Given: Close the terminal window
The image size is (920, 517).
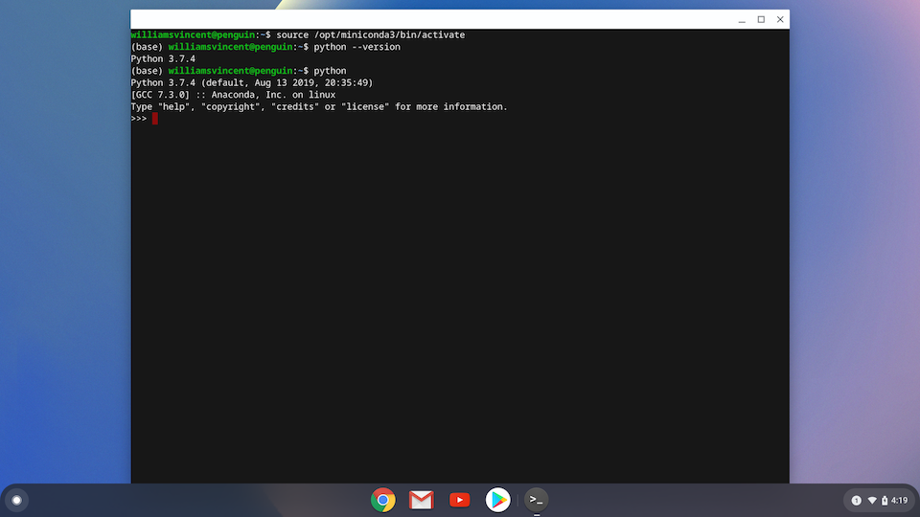Looking at the screenshot, I should 780,19.
